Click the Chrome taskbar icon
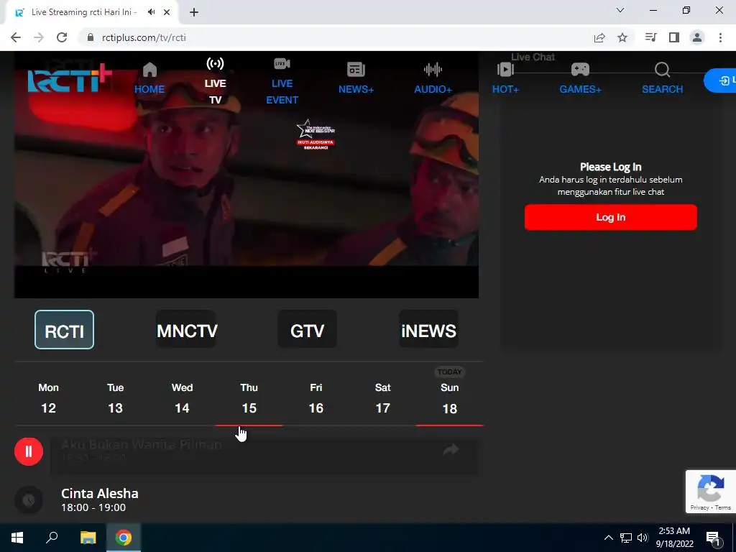Viewport: 736px width, 552px height. pyautogui.click(x=124, y=538)
